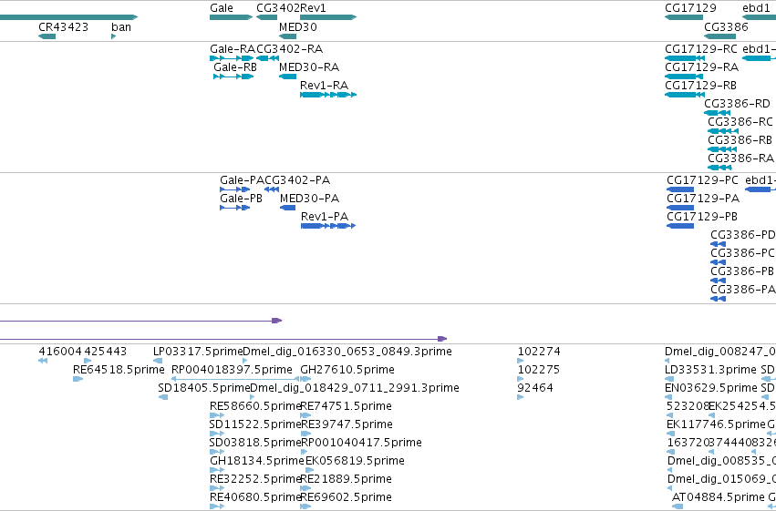Click the shorter purple arrow feature

[x=141, y=321]
